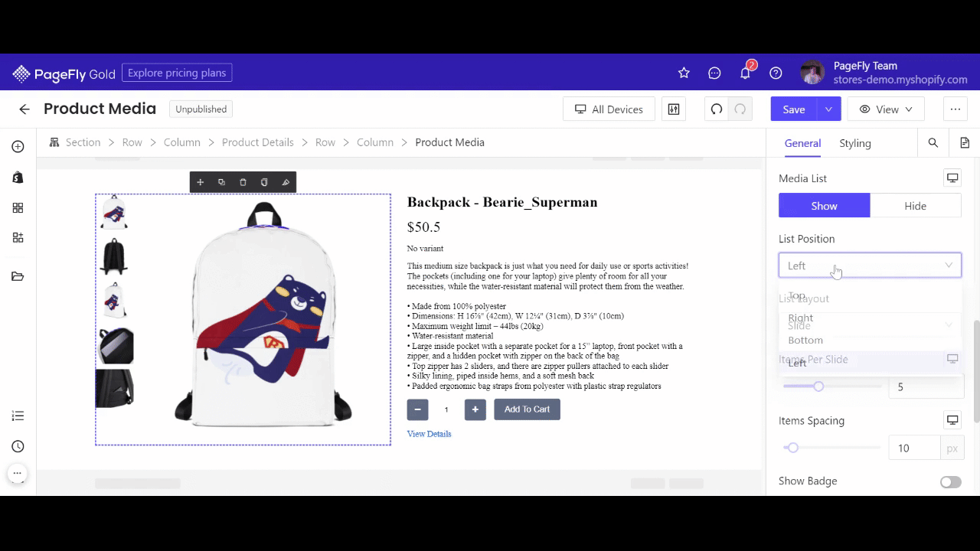Duplicate the selected Product Media element
The height and width of the screenshot is (551, 980).
click(x=221, y=182)
